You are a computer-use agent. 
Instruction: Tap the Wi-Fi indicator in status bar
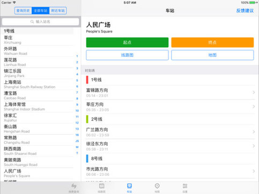coord(14,3)
